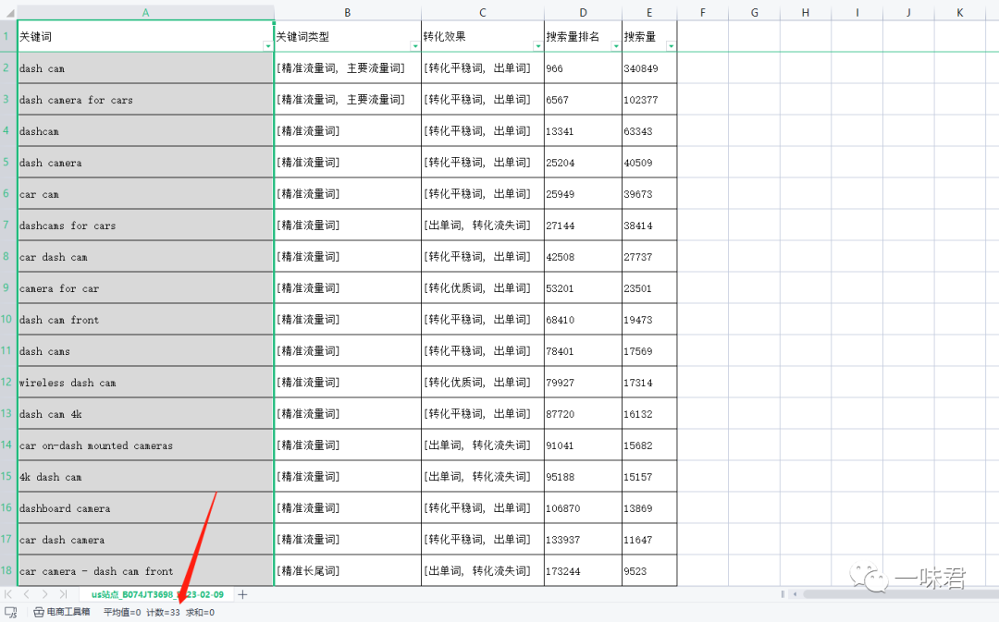Open the 关键词 column filter dropdown
This screenshot has width=999, height=622.
pyautogui.click(x=266, y=46)
